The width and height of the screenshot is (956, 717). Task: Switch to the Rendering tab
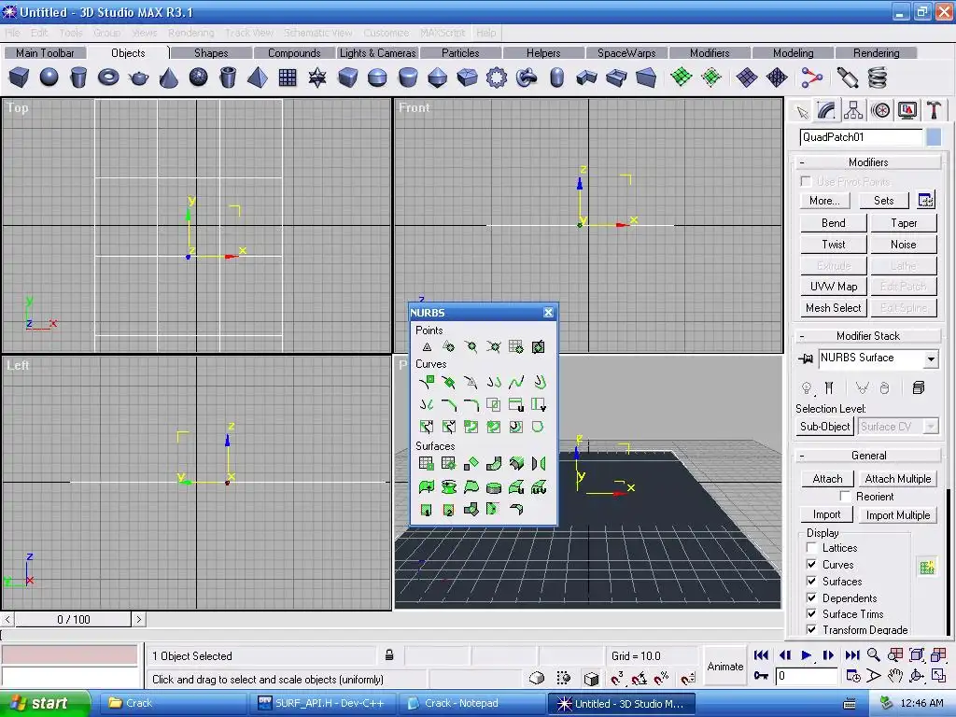pyautogui.click(x=876, y=53)
